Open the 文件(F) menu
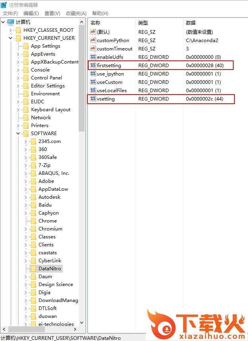The height and width of the screenshot is (341, 248). [10, 14]
